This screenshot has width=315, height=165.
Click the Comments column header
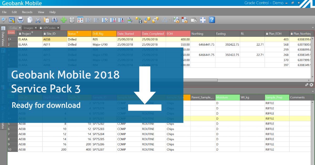click(301, 97)
